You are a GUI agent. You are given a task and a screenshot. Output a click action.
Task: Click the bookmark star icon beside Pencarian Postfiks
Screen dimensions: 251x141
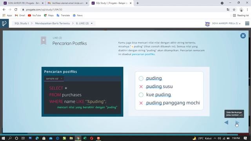(44, 41)
